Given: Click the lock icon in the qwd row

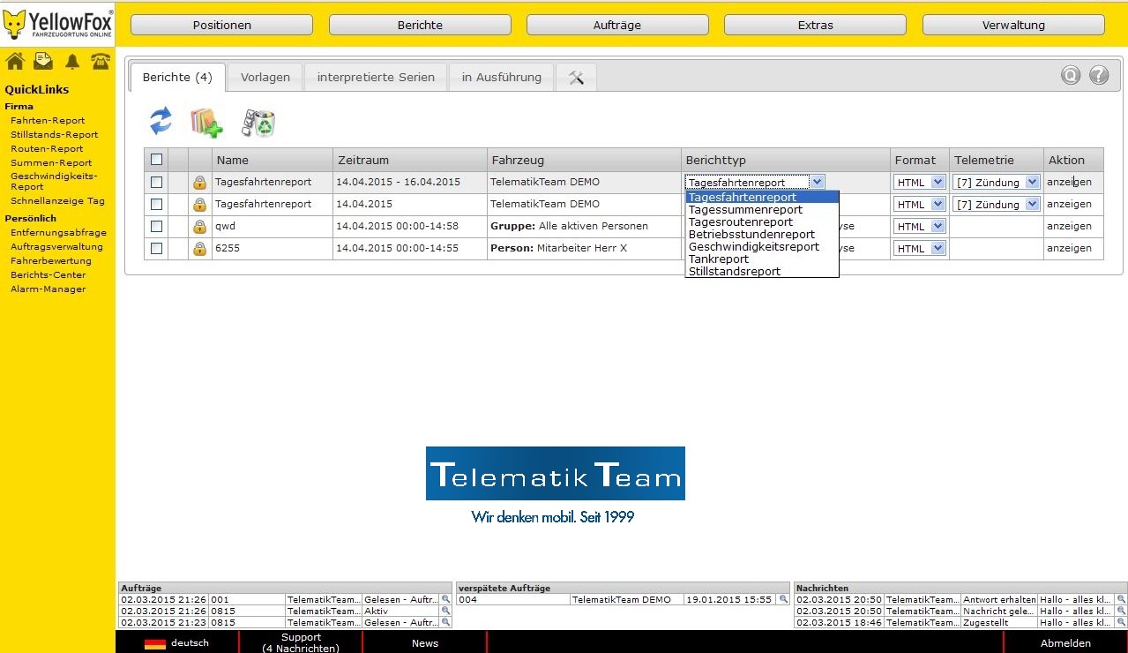Looking at the screenshot, I should [x=200, y=227].
